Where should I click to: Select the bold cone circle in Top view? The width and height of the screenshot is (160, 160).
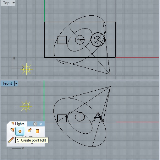click(x=98, y=40)
